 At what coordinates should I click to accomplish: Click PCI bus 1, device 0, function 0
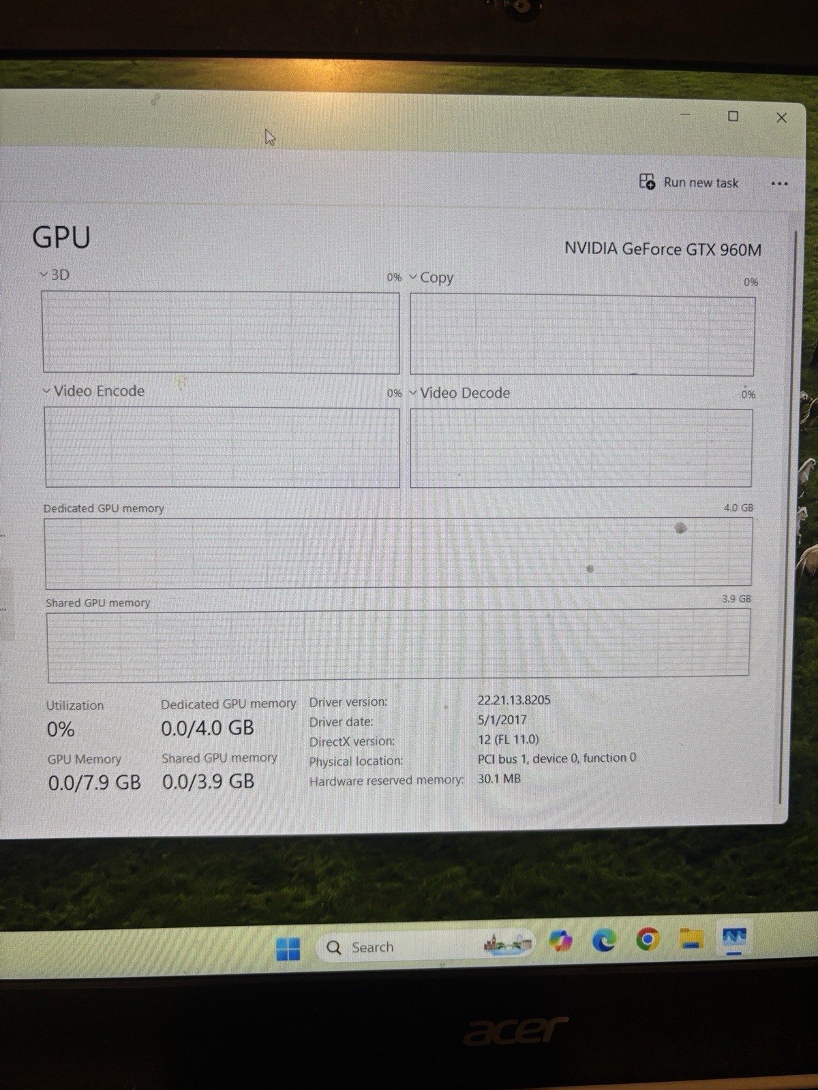point(557,758)
